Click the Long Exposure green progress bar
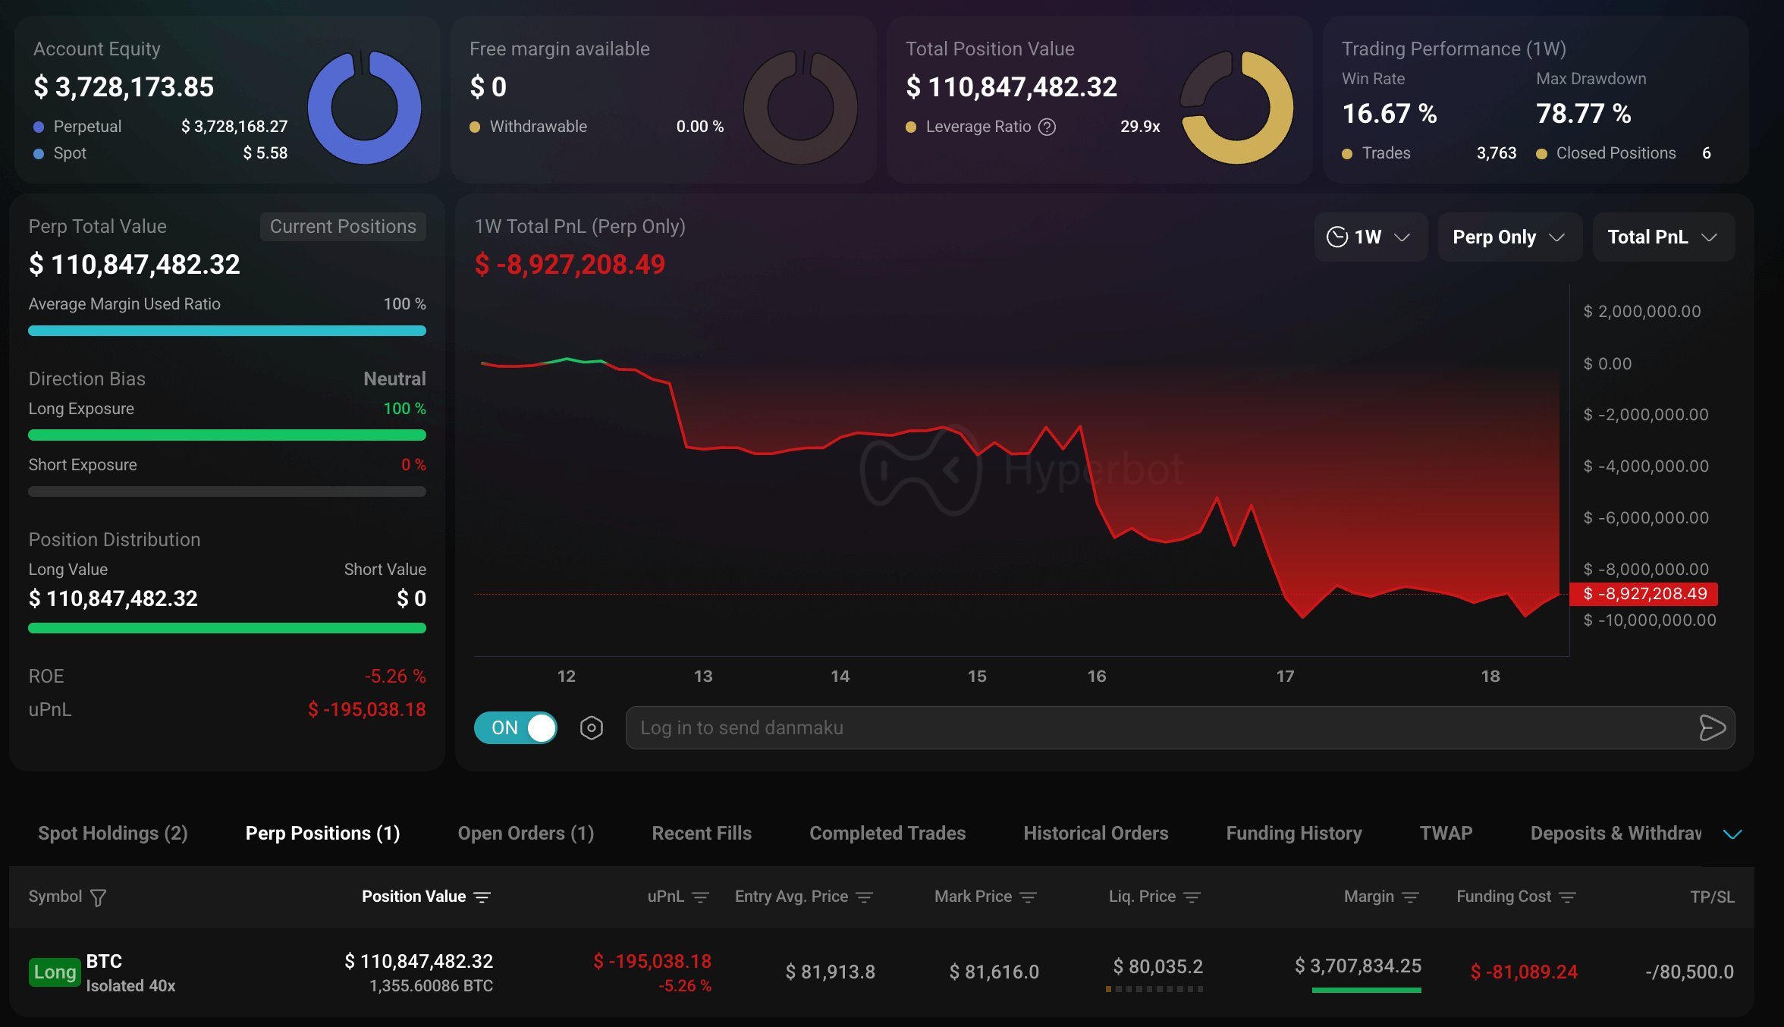1784x1027 pixels. pos(227,435)
